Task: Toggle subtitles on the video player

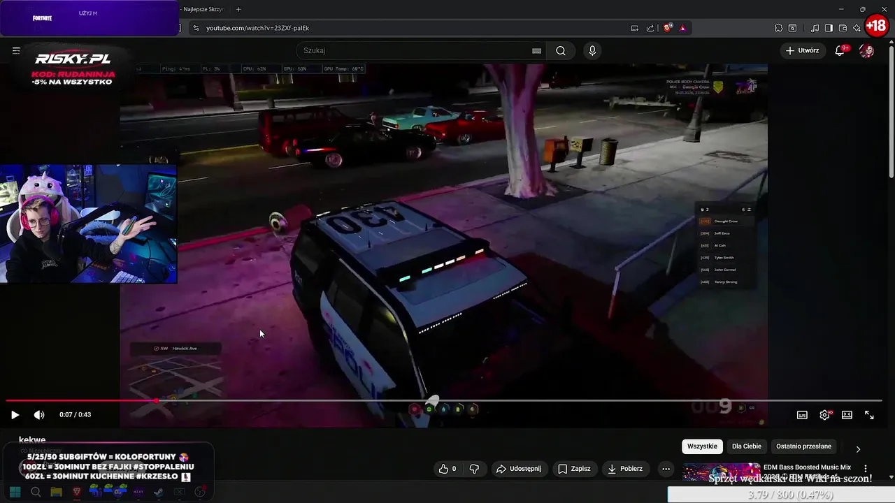Action: [802, 415]
